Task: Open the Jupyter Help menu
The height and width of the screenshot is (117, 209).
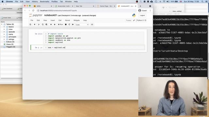Action: coord(85,20)
